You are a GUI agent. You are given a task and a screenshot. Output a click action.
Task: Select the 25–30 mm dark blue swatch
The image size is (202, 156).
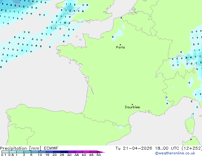pyautogui.click(x=64, y=152)
